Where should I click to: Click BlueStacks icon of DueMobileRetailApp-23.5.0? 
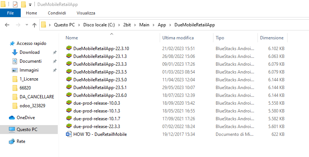[69, 79]
